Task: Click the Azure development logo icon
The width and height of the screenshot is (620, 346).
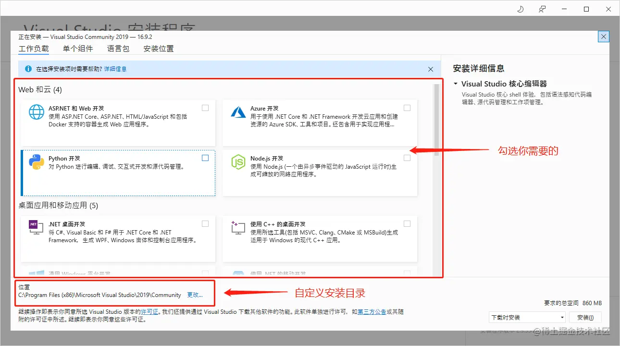Action: [238, 112]
